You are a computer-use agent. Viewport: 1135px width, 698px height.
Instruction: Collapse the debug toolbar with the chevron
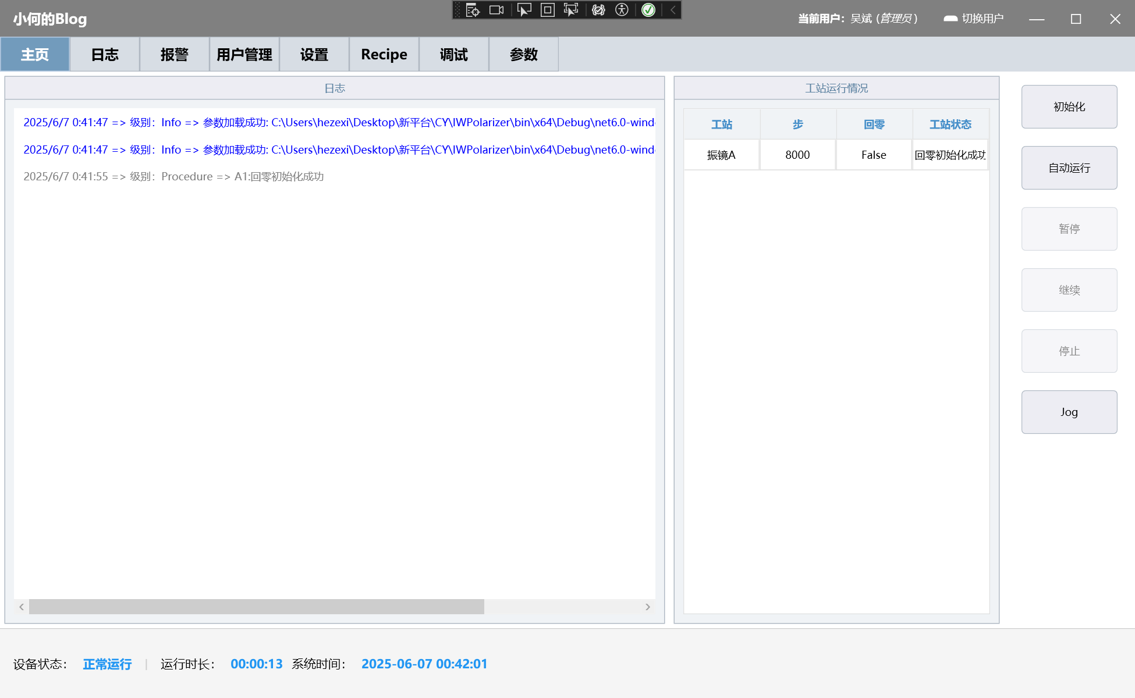673,10
